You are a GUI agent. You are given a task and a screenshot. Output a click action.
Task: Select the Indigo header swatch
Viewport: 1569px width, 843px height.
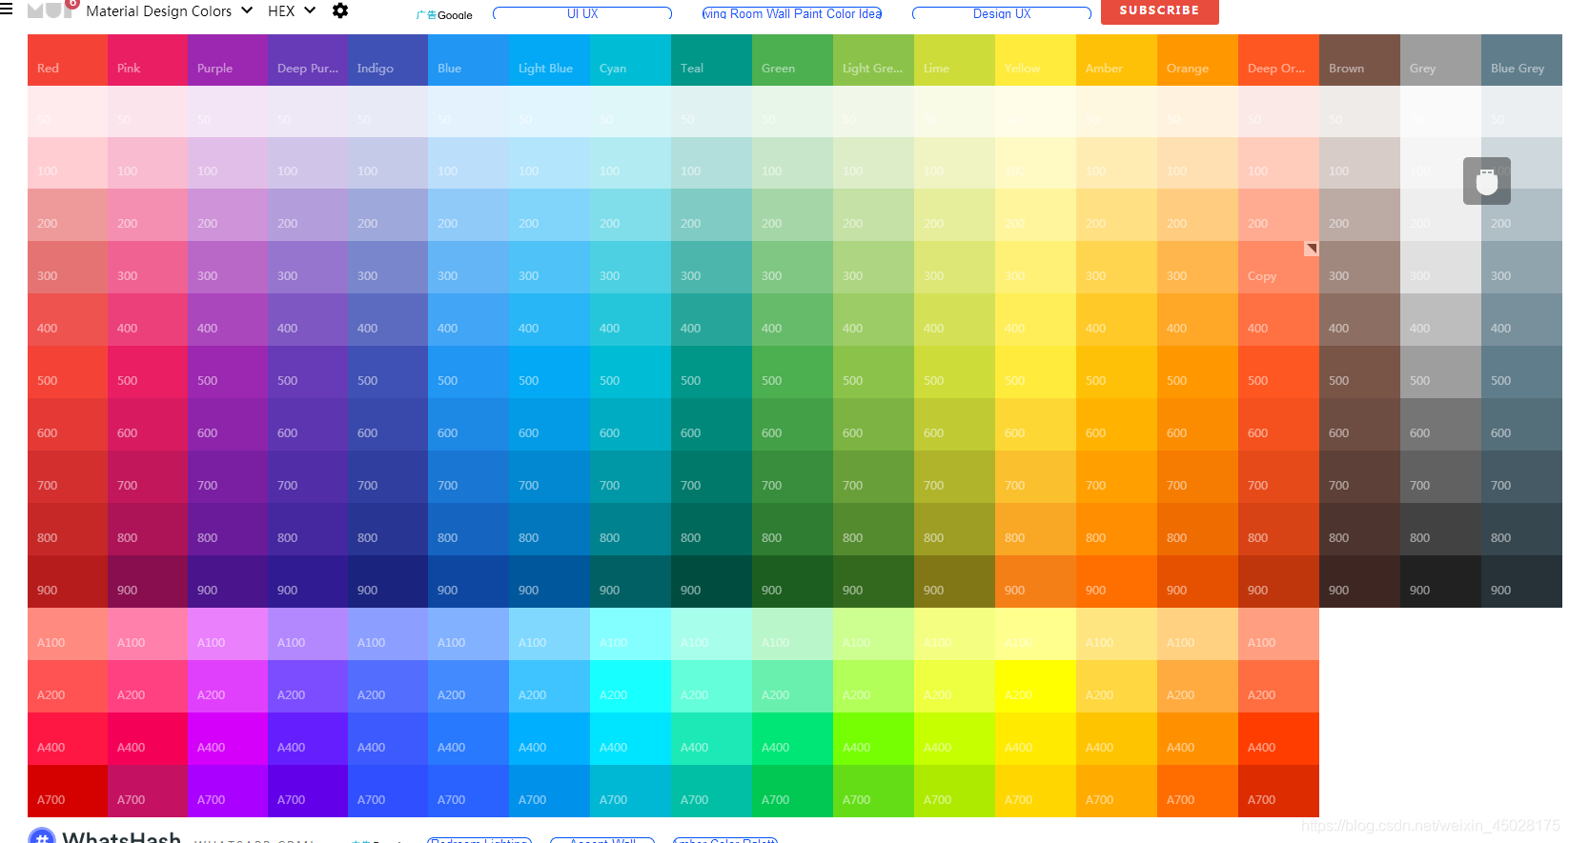388,60
